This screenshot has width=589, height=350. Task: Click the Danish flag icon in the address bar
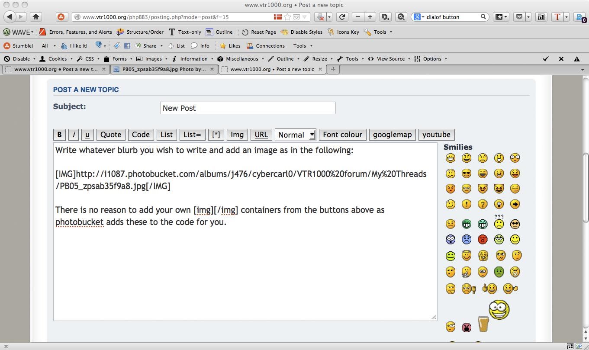(x=277, y=17)
